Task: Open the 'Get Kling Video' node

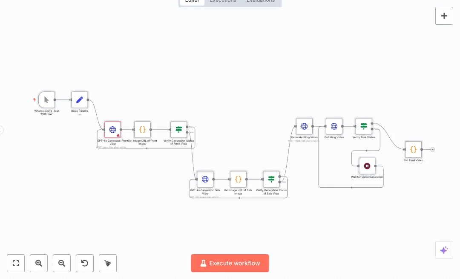Action: click(334, 126)
